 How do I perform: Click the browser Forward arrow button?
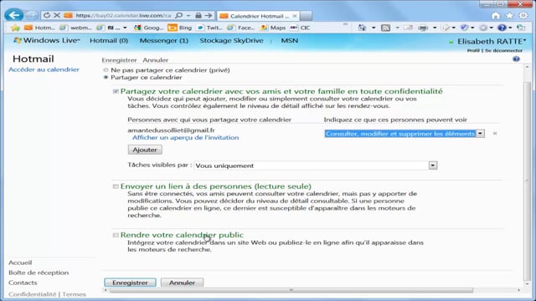[32, 15]
